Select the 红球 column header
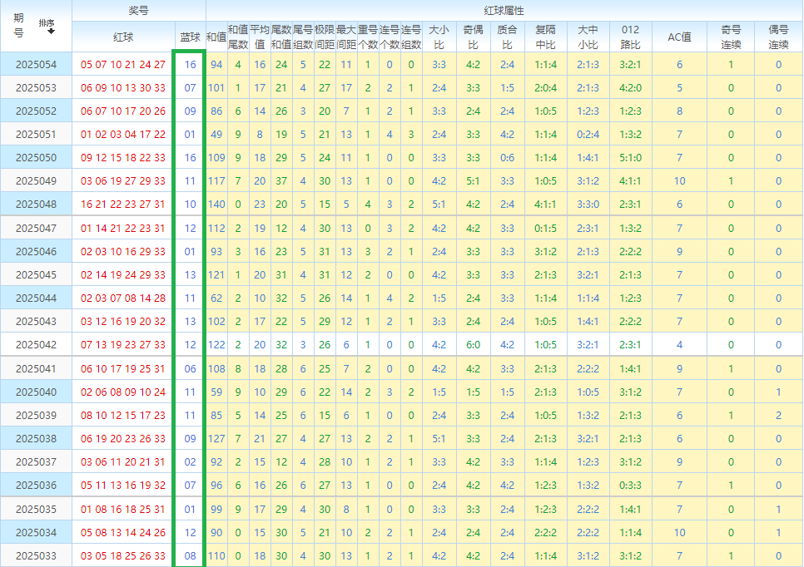804x567 pixels. (122, 37)
